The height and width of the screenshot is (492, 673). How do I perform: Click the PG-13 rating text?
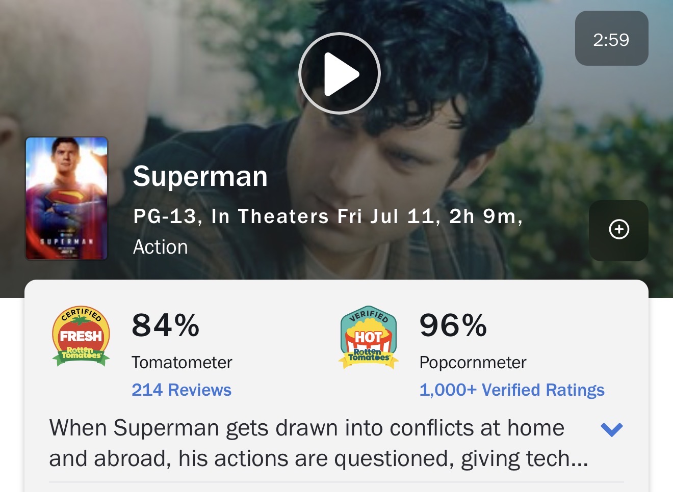click(165, 216)
